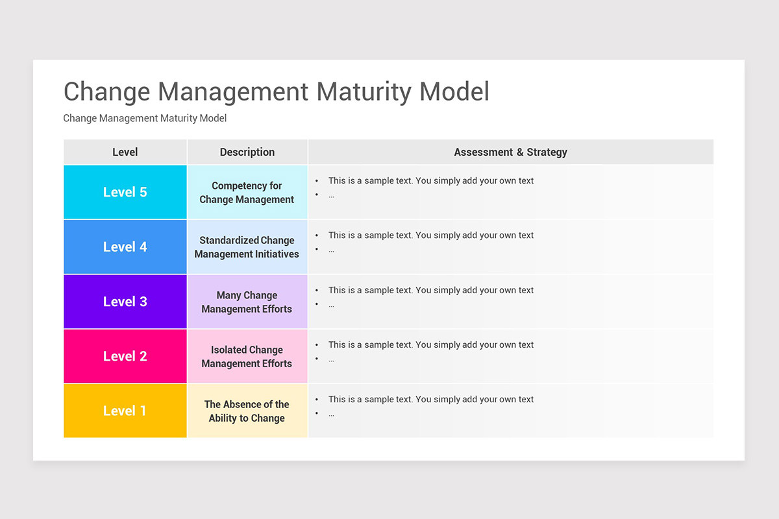Select the Competency for Change Management cell

tap(247, 192)
